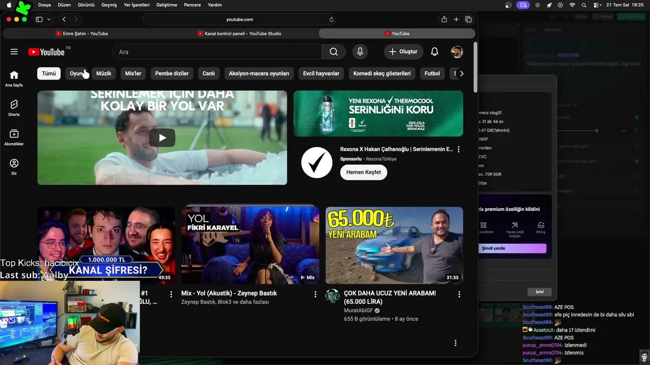The height and width of the screenshot is (365, 650).
Task: Open the Geliştirme menu
Action: click(167, 5)
